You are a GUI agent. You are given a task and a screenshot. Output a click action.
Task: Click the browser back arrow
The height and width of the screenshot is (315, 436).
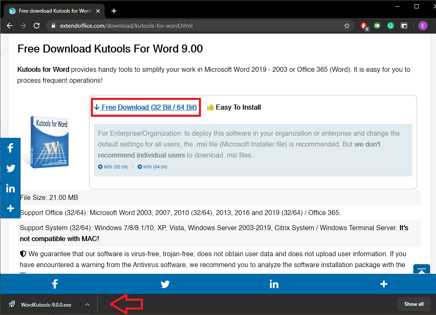tap(10, 26)
